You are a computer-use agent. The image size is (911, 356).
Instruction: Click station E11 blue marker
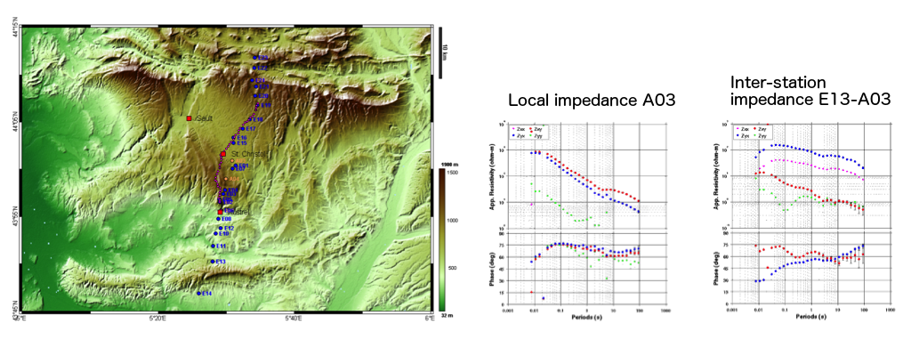(214, 246)
